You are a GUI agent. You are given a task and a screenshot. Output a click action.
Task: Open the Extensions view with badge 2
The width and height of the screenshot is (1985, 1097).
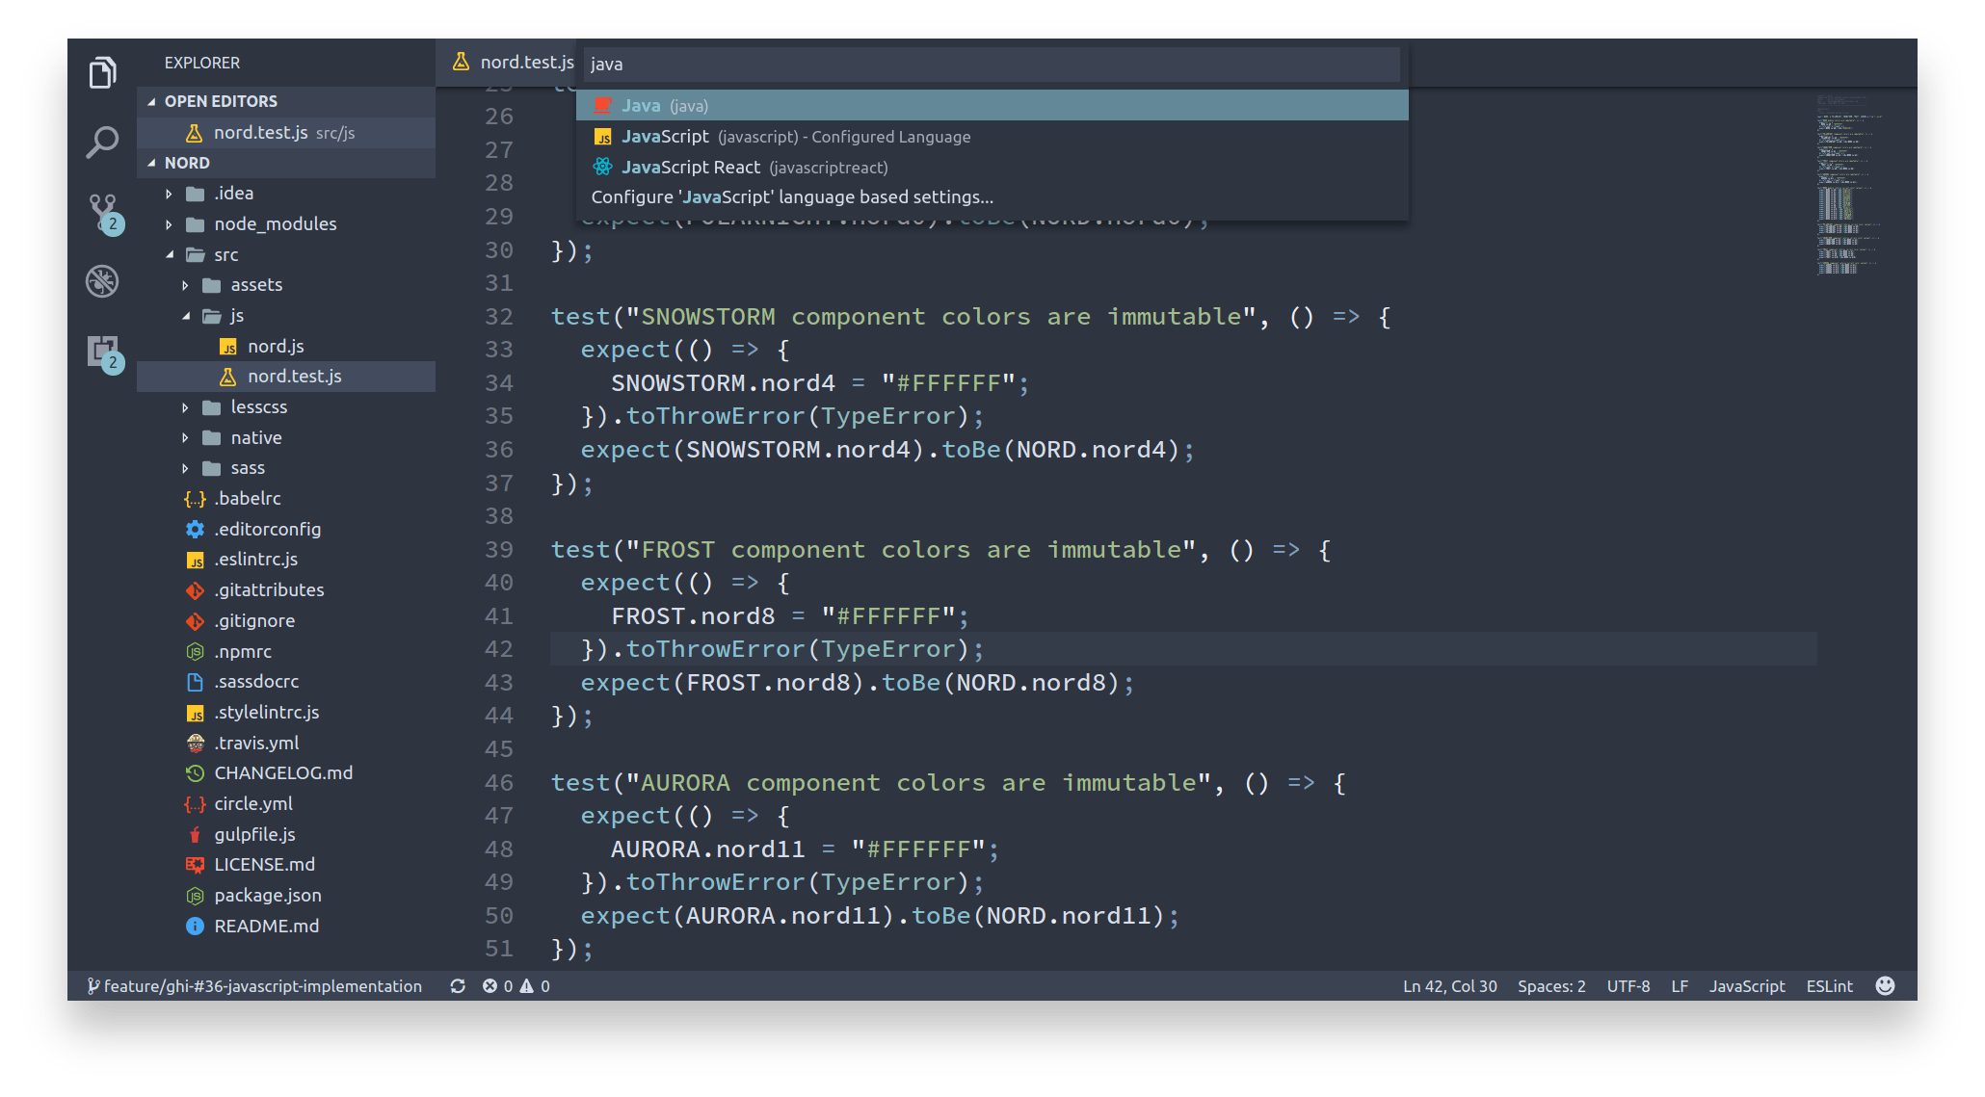point(104,353)
